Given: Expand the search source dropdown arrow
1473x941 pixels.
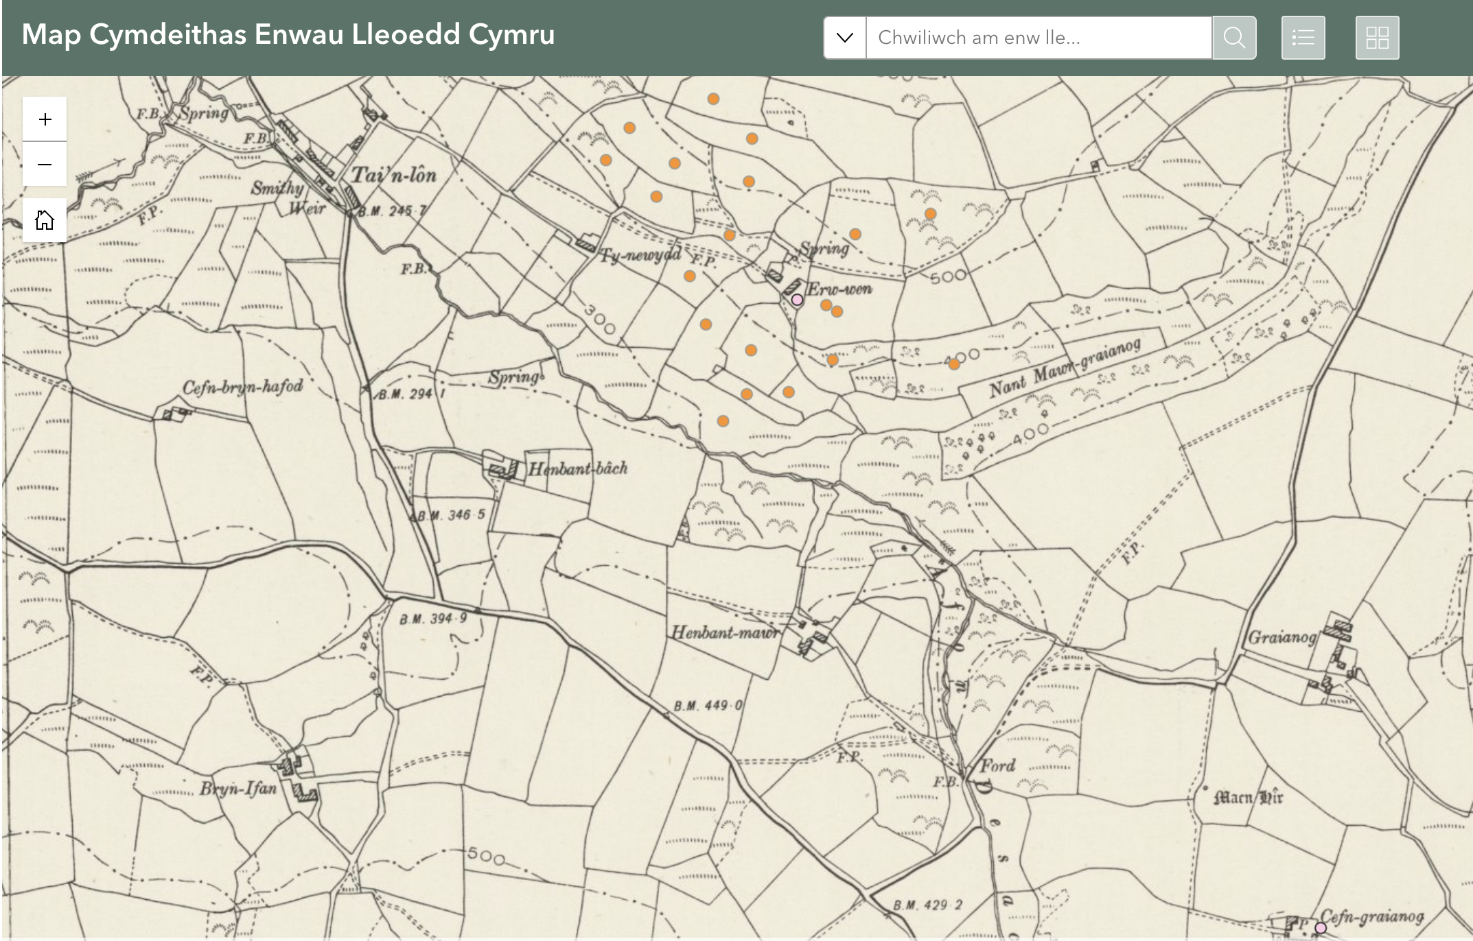Looking at the screenshot, I should click(x=845, y=38).
